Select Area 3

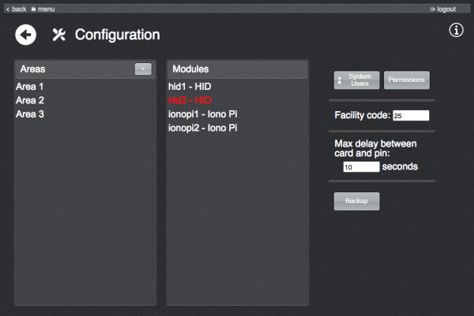pyautogui.click(x=30, y=114)
